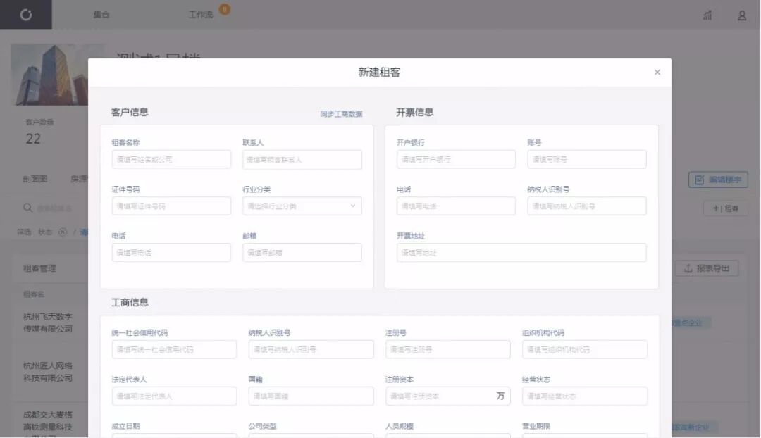
Task: Focus the 统一社会信用代码 input field
Action: pyautogui.click(x=174, y=350)
